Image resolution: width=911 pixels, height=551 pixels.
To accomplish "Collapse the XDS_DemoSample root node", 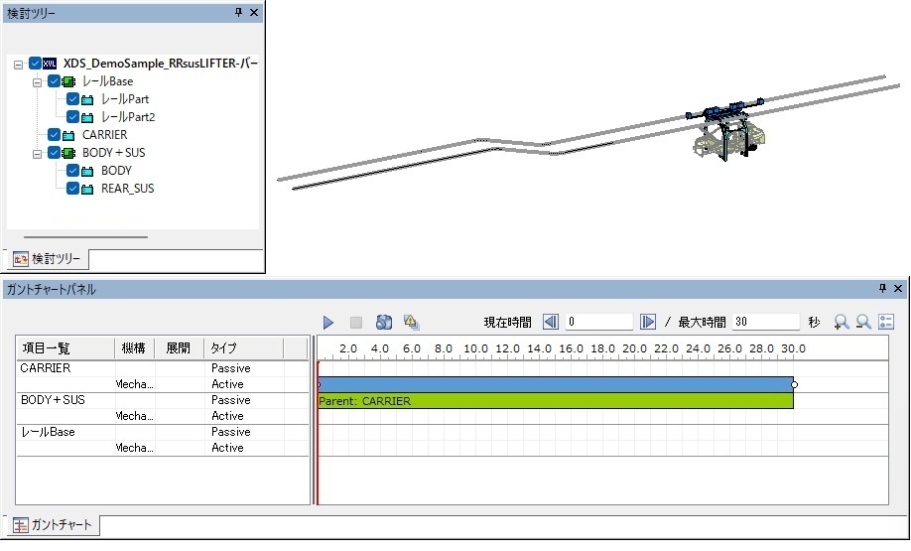I will [x=19, y=64].
